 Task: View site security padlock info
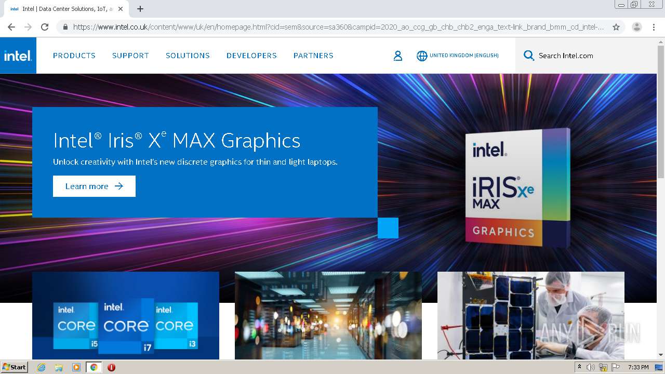pyautogui.click(x=65, y=27)
